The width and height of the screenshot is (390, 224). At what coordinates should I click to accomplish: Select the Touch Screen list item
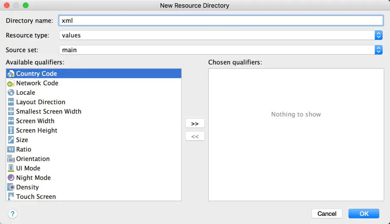tap(94, 196)
